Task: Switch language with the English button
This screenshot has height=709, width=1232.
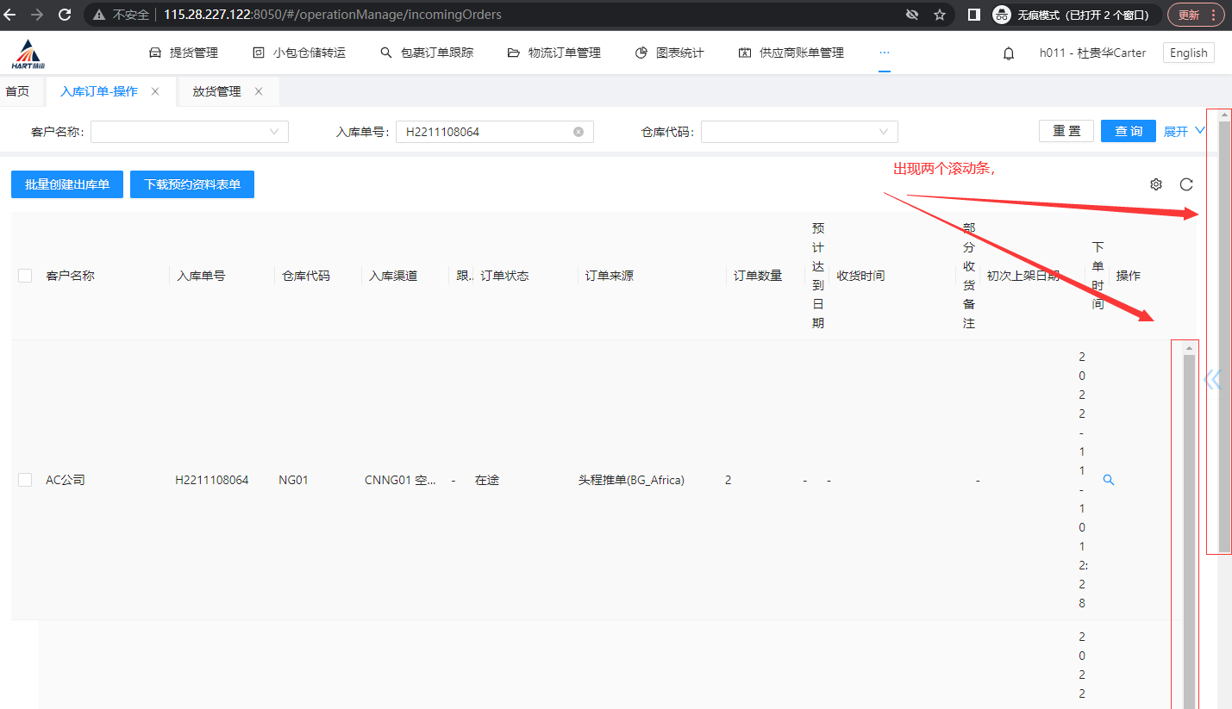Action: point(1188,53)
